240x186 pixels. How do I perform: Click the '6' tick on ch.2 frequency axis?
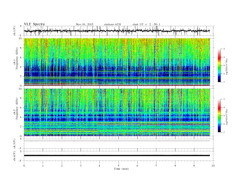(21, 108)
